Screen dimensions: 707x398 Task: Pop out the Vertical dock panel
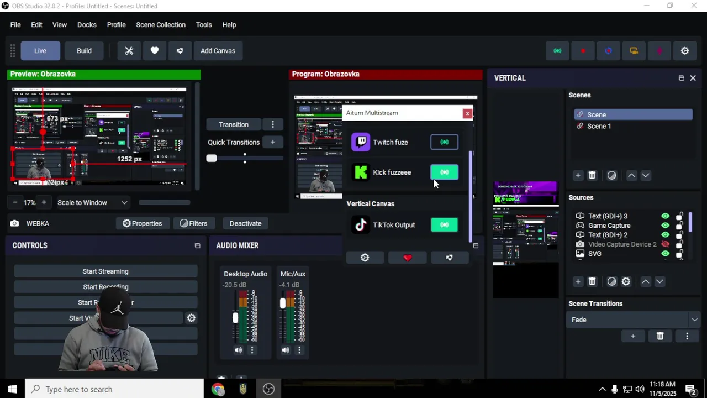681,78
